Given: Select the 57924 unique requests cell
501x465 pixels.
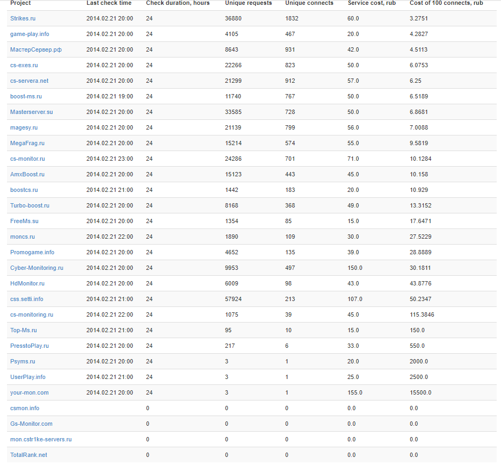Looking at the screenshot, I should pyautogui.click(x=233, y=299).
